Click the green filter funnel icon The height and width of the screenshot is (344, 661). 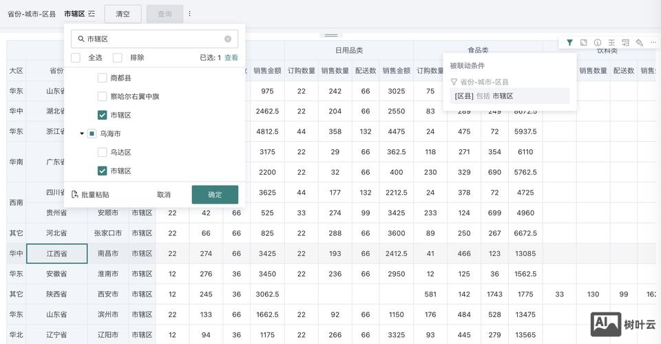point(569,43)
